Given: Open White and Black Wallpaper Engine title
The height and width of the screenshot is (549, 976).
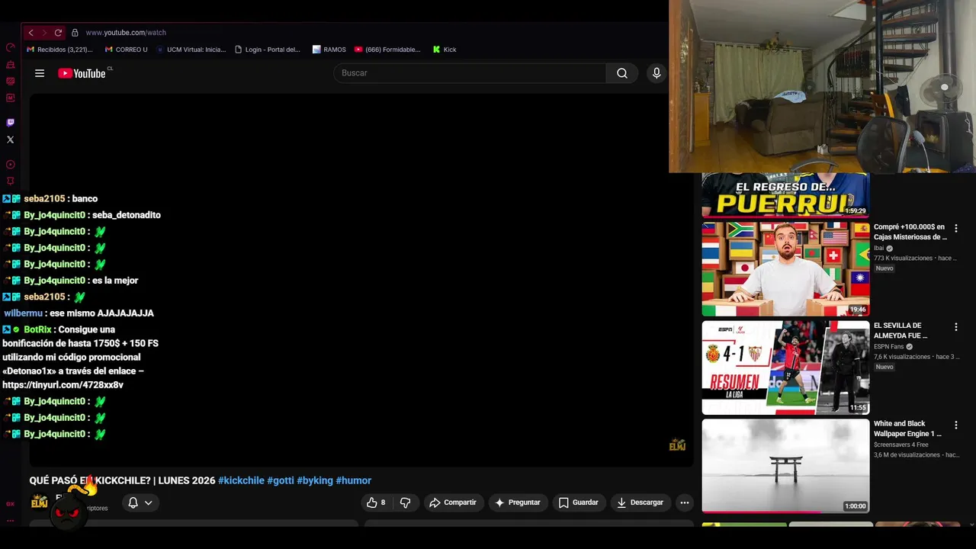Looking at the screenshot, I should tap(907, 429).
